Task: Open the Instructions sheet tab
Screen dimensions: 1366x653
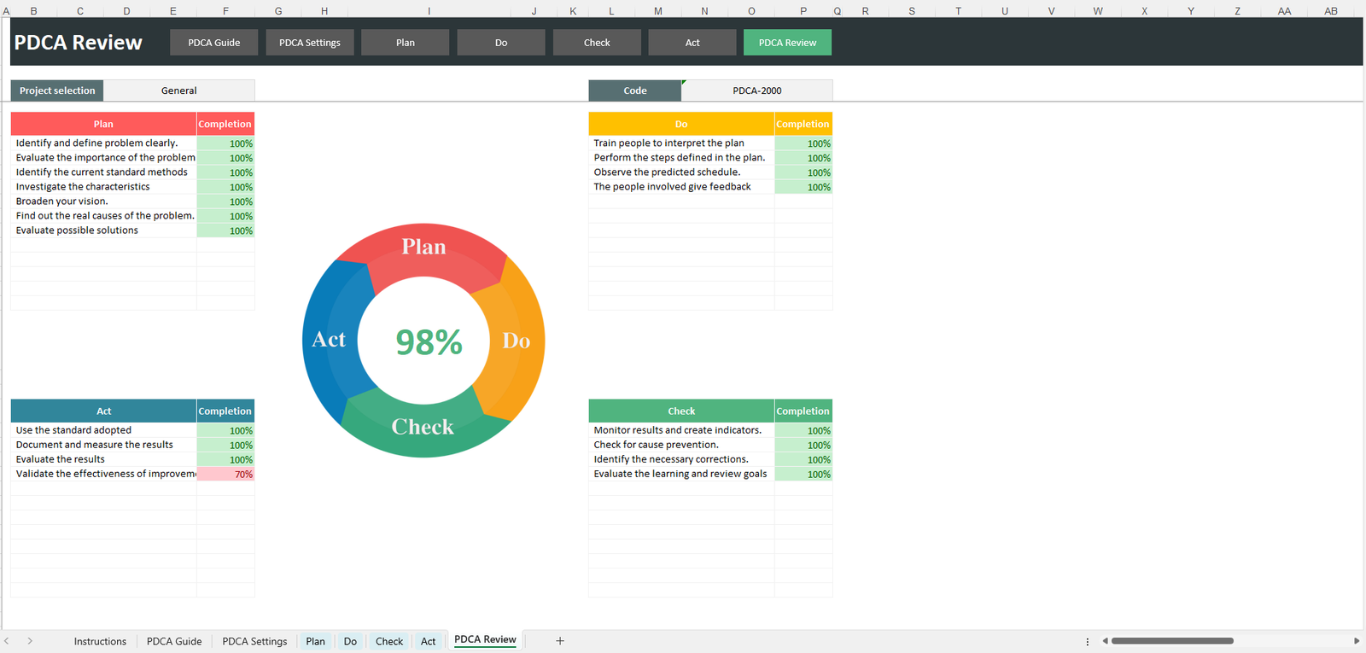Action: click(100, 641)
